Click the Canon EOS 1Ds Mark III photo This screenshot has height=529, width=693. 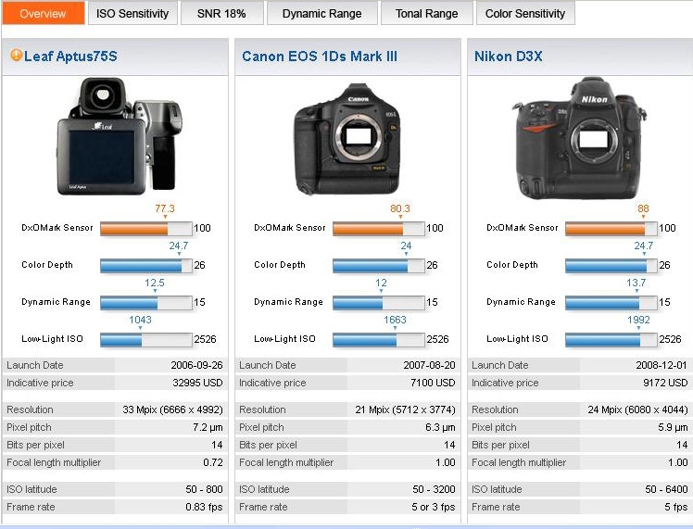(x=347, y=139)
